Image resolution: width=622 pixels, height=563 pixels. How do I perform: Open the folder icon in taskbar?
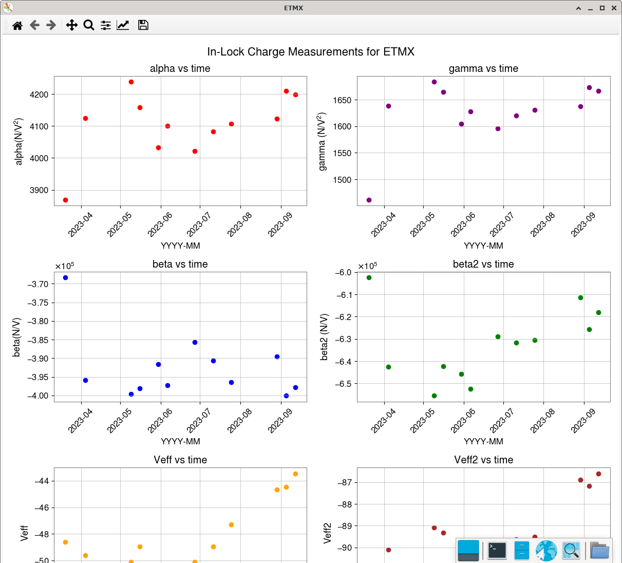click(x=599, y=551)
